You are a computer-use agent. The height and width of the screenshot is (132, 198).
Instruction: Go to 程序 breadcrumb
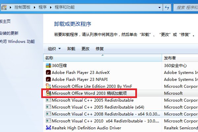43,7
